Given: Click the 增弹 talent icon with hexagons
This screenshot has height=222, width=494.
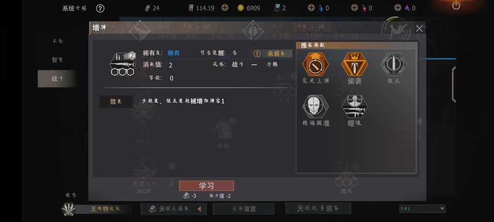Looking at the screenshot, I should [x=122, y=64].
